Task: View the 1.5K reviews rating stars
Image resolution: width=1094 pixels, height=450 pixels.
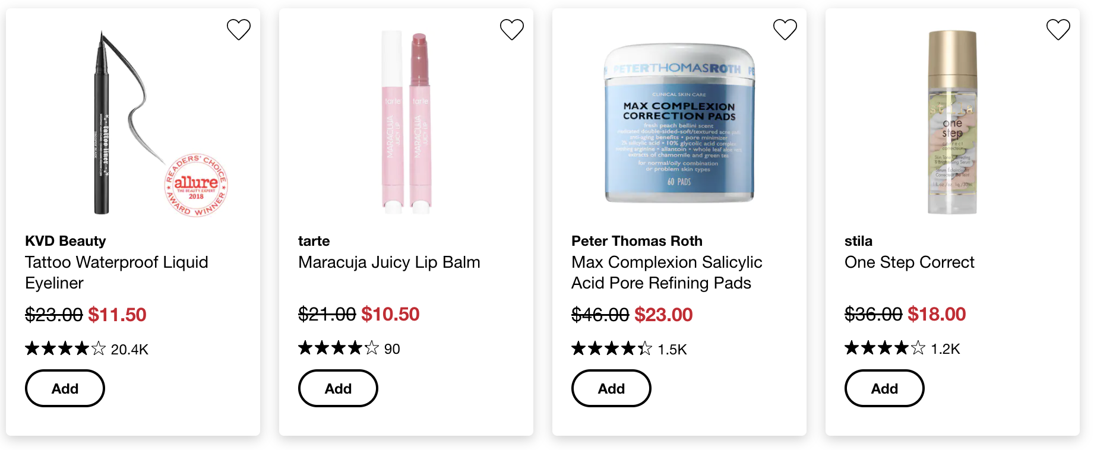Action: pyautogui.click(x=629, y=348)
